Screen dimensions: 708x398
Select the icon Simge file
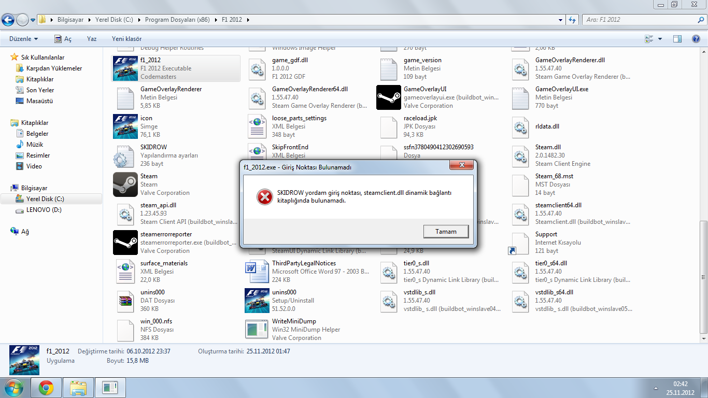[125, 126]
